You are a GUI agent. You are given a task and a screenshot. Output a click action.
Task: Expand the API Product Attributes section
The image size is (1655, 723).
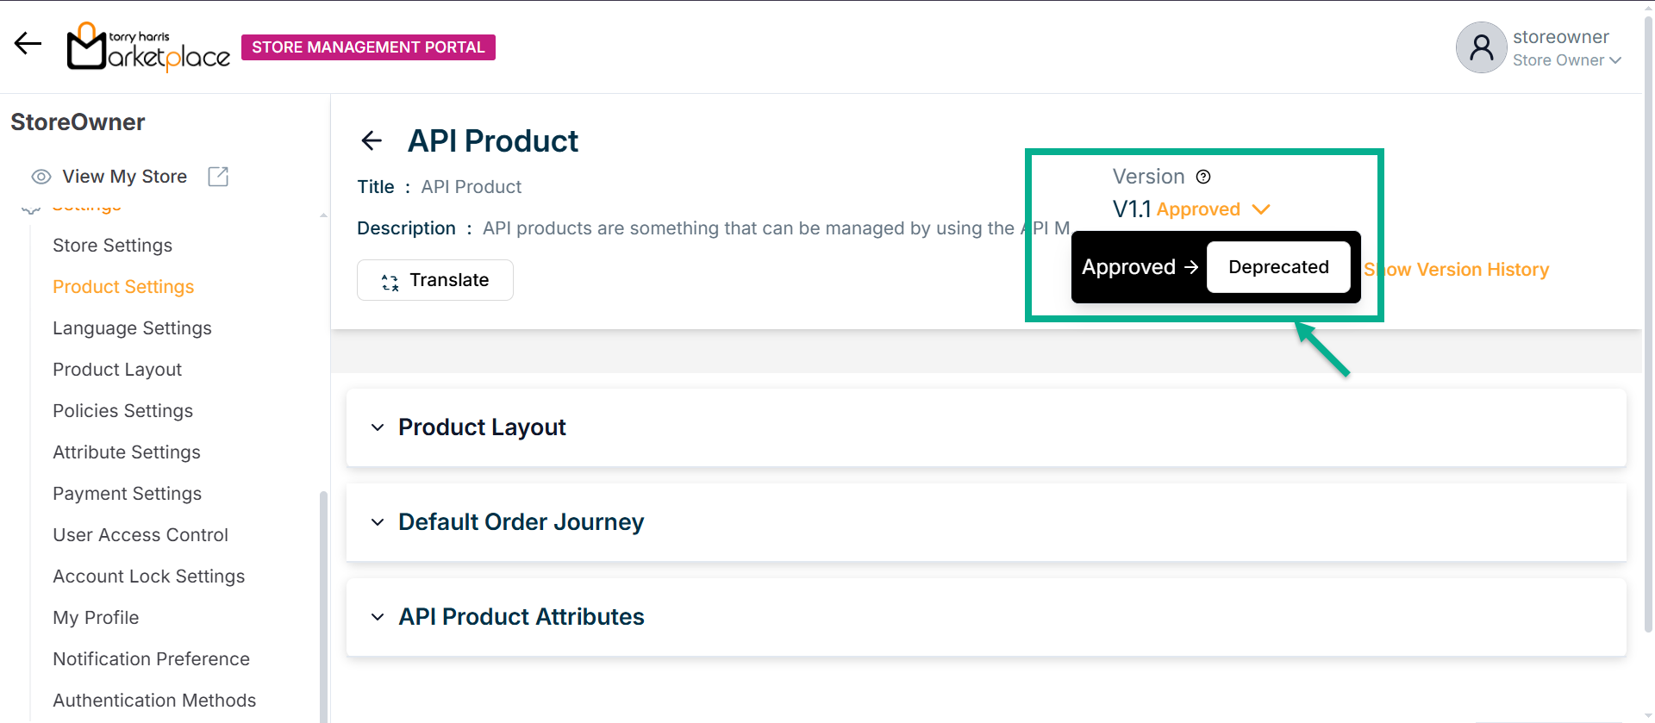(x=378, y=617)
